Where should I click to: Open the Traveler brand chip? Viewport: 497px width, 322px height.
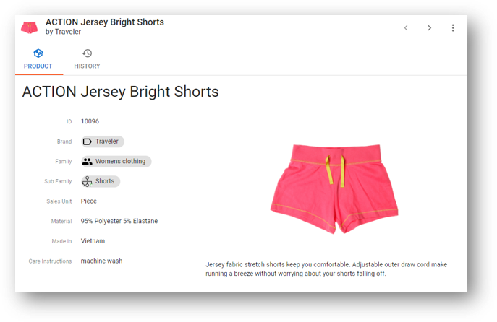point(103,142)
